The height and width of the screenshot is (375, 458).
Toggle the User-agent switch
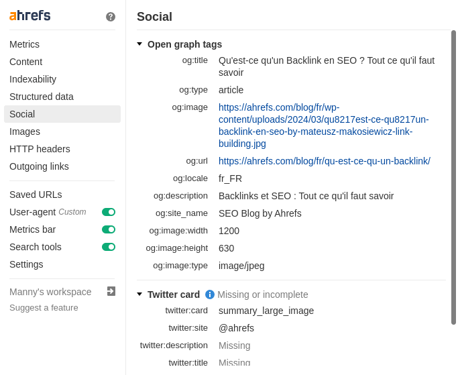click(x=109, y=212)
